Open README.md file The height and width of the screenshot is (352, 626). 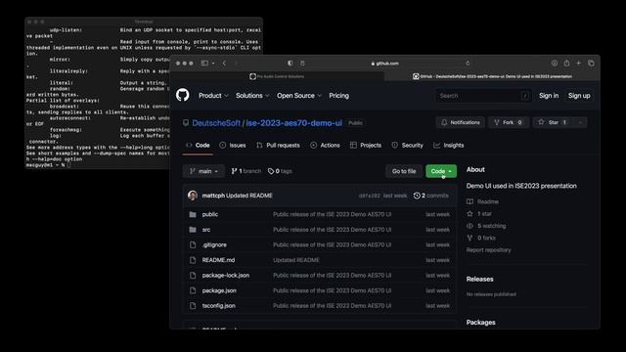pyautogui.click(x=218, y=260)
